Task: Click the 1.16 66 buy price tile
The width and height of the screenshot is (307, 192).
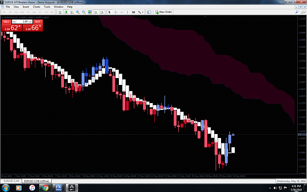Action: coord(32,28)
